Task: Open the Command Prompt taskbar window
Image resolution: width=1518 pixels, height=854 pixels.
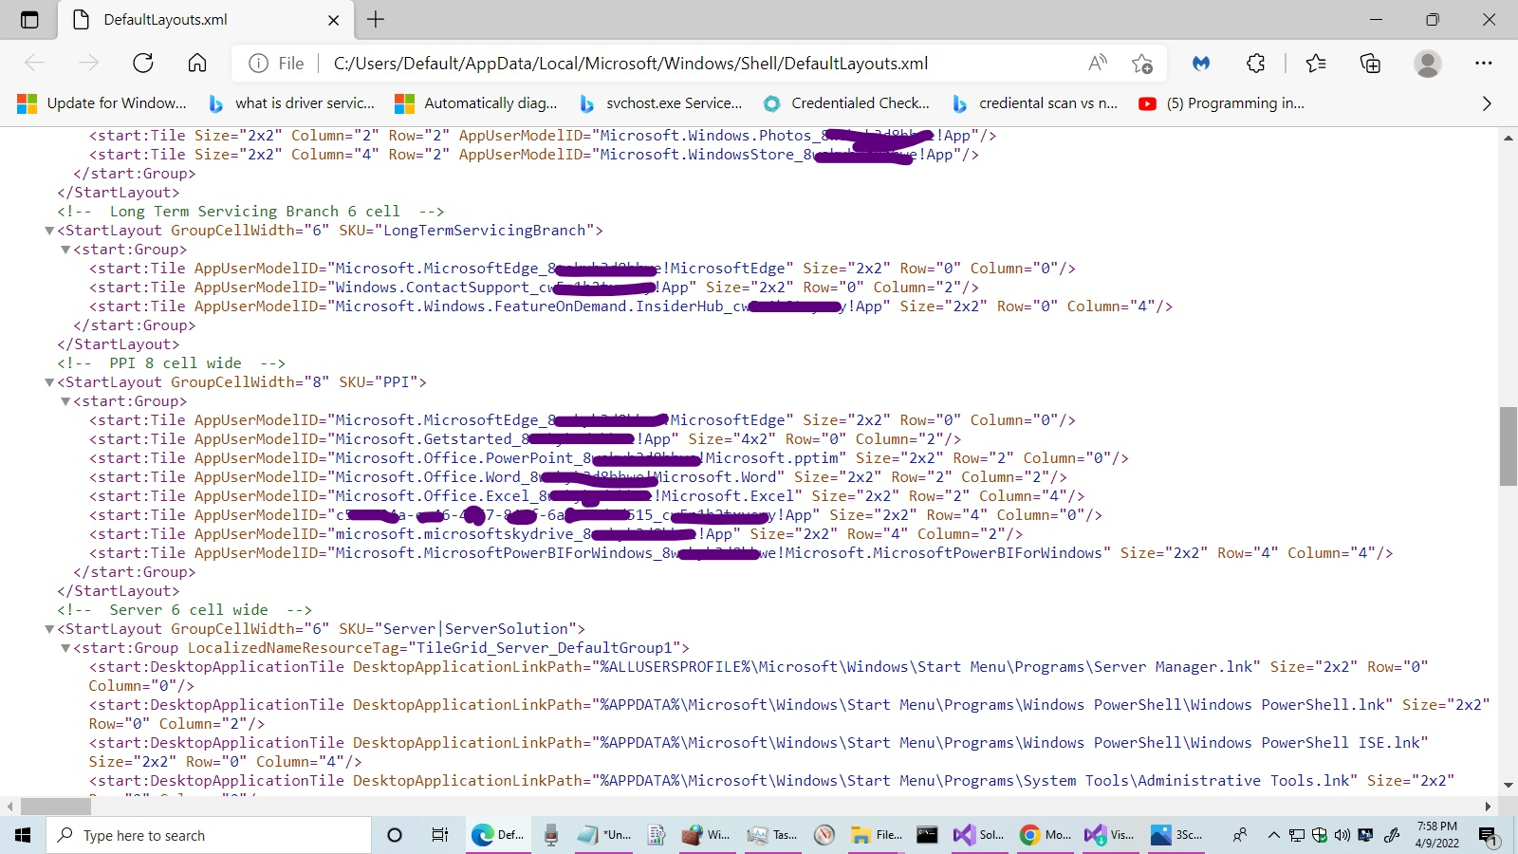Action: click(x=927, y=835)
